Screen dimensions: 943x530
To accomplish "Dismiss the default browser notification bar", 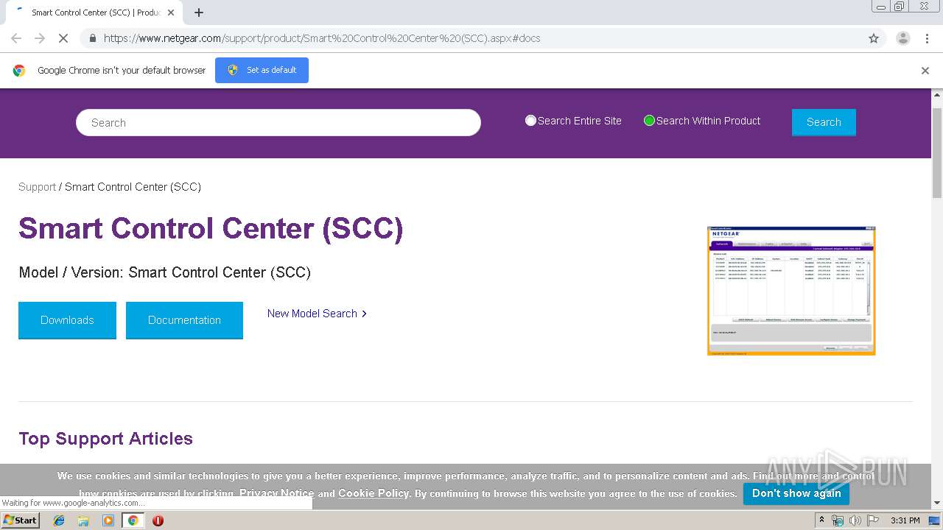I will (925, 71).
